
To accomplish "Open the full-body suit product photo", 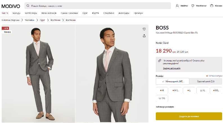I will [39, 74].
